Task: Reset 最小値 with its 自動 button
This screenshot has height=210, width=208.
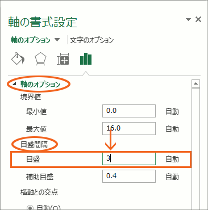Action: point(172,111)
